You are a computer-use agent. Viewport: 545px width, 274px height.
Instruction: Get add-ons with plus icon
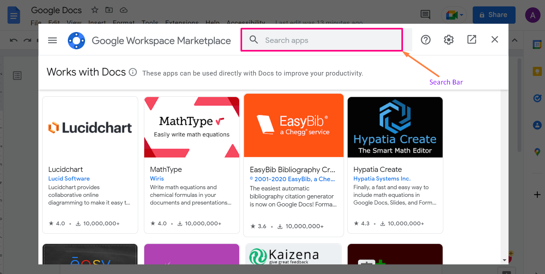click(x=537, y=194)
